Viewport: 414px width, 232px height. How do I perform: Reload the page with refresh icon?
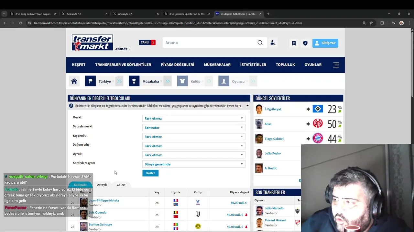[x=20, y=23]
